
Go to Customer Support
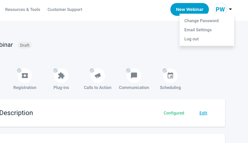65,9
